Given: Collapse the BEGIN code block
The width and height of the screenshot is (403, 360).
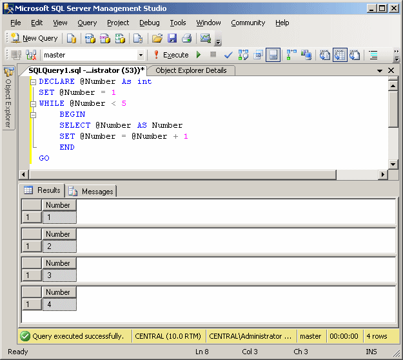Looking at the screenshot, I should click(x=33, y=115).
